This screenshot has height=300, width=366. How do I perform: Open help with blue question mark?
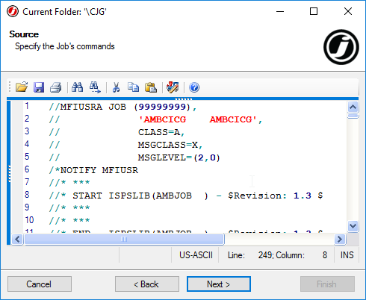point(194,87)
